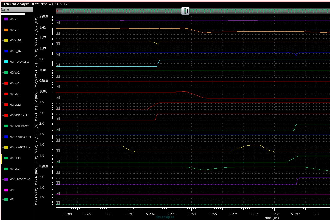Click the zoom slider handle on overview bar
330x220 pixels.
[185, 11]
